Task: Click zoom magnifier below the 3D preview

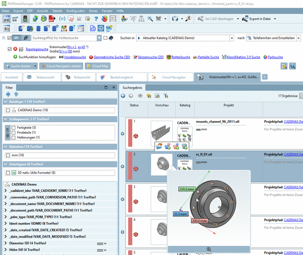Action: tap(208, 249)
